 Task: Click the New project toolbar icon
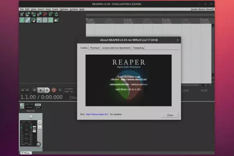click(22, 14)
